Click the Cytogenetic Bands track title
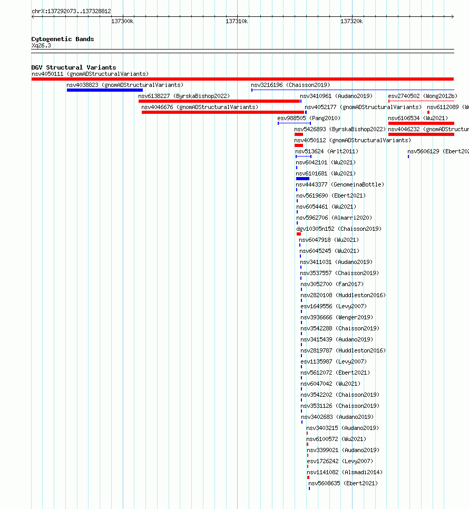Image resolution: width=469 pixels, height=509 pixels. pyautogui.click(x=63, y=39)
